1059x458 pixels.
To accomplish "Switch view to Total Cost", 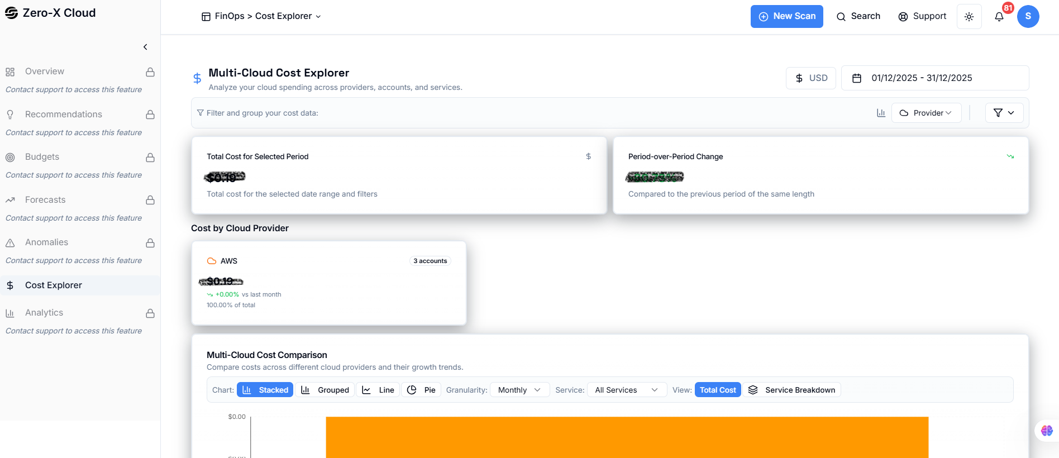I will click(718, 390).
